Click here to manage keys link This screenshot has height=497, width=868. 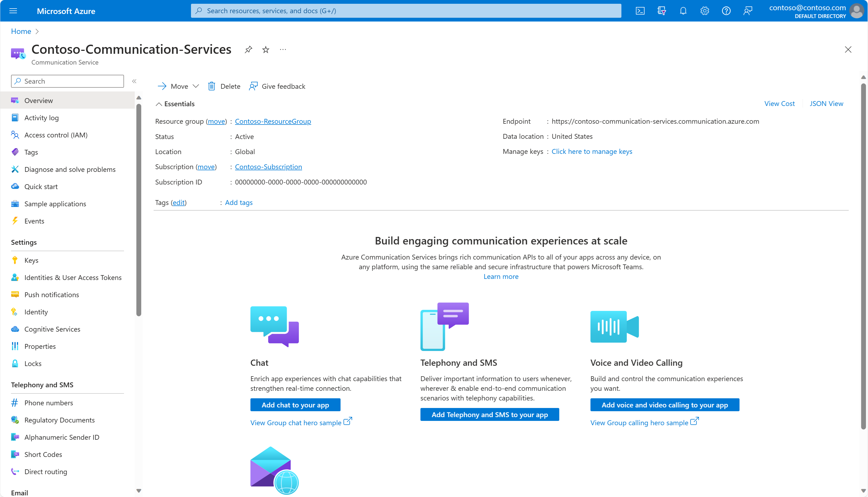pyautogui.click(x=592, y=151)
